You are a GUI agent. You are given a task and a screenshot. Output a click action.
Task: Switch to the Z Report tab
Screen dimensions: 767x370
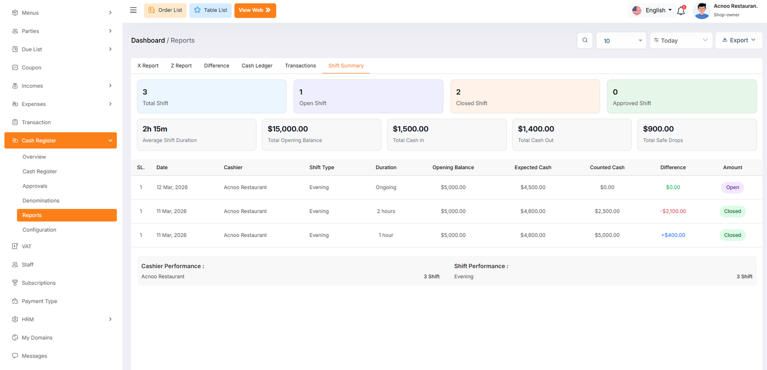pyautogui.click(x=181, y=66)
